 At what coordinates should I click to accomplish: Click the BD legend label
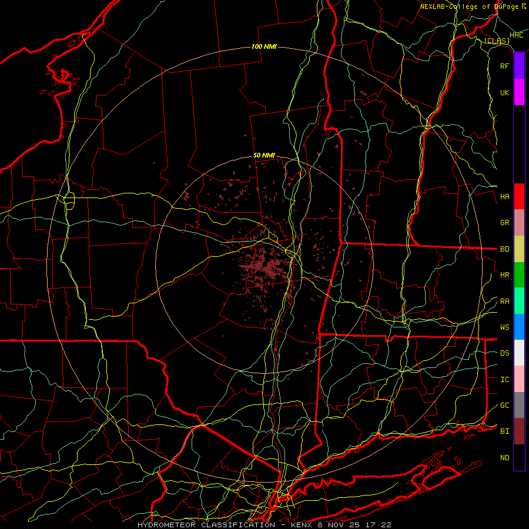point(504,249)
